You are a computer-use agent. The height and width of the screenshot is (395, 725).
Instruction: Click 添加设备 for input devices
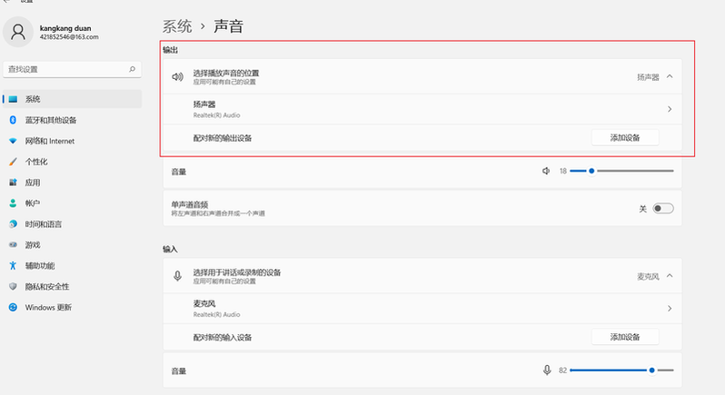click(625, 337)
